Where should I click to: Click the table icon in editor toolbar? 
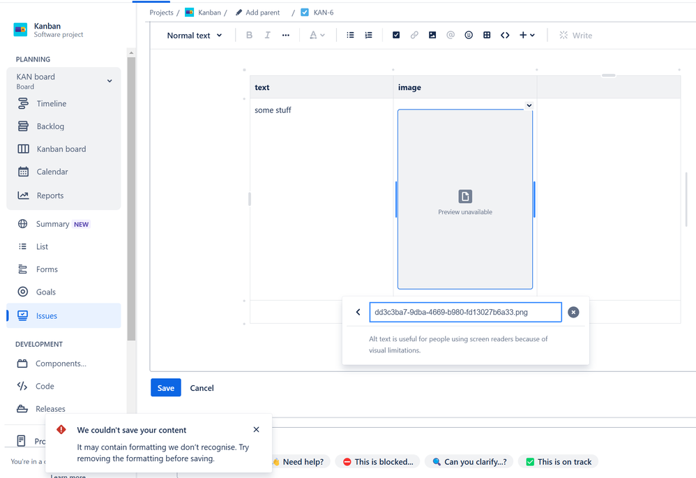coord(487,36)
